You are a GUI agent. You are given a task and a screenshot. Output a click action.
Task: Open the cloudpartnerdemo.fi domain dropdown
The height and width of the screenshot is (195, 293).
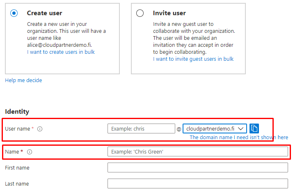click(x=215, y=128)
